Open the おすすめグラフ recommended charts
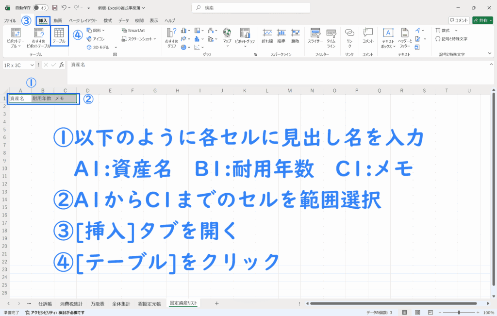 pyautogui.click(x=172, y=37)
